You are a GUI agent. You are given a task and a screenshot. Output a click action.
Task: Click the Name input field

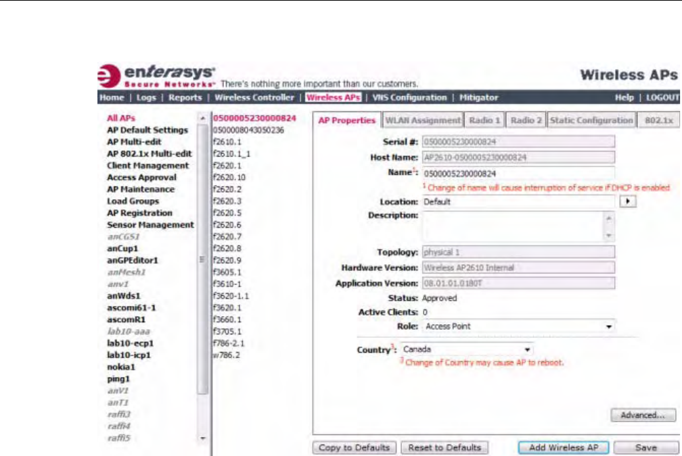[518, 174]
